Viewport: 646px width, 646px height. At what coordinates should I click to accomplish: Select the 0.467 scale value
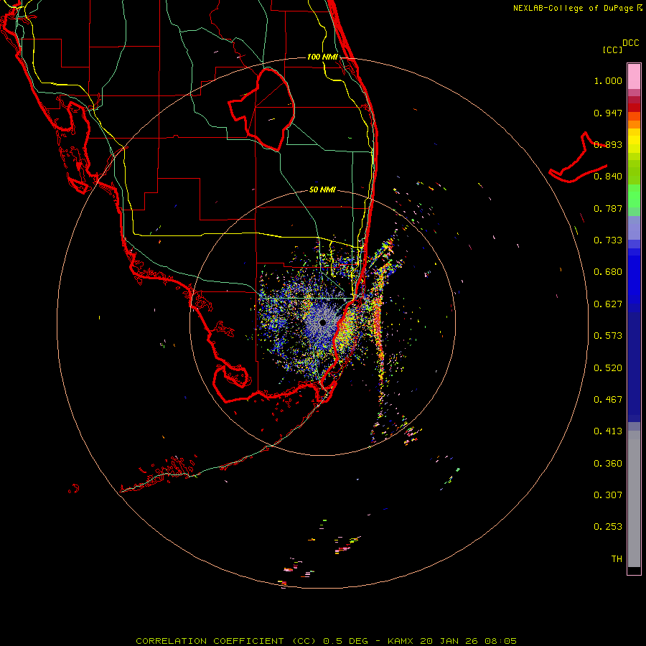point(608,400)
